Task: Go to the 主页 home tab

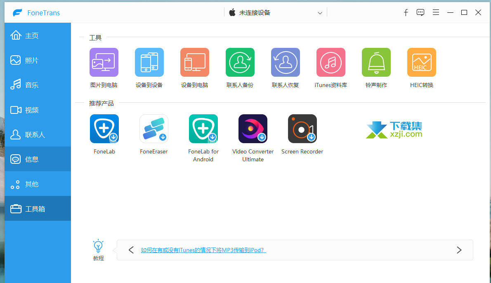Action: coord(38,35)
